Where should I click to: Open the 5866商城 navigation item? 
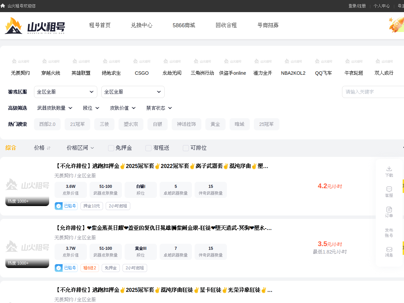(x=184, y=25)
